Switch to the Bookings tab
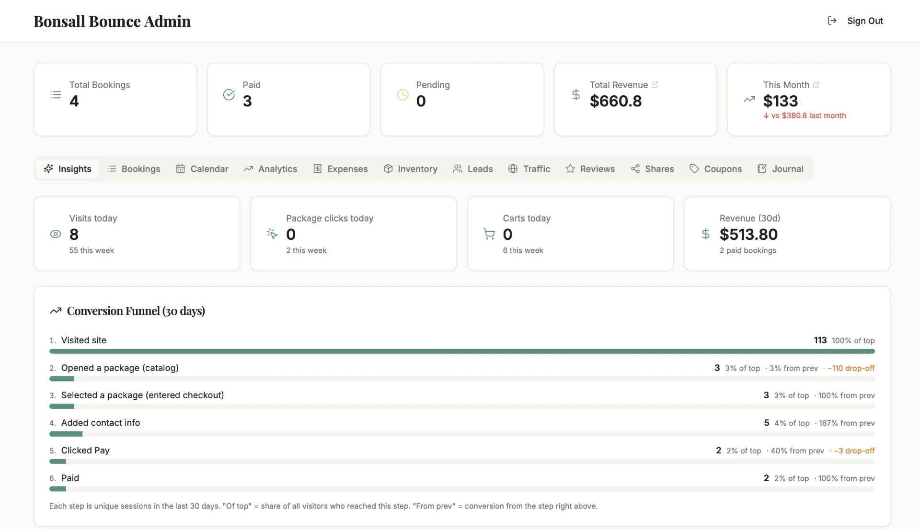 134,169
